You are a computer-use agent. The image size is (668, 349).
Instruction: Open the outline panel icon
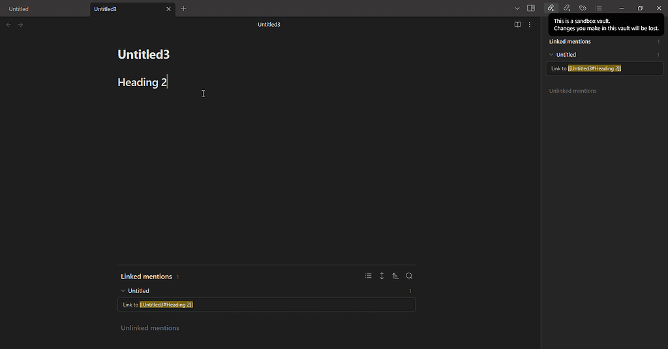(599, 8)
